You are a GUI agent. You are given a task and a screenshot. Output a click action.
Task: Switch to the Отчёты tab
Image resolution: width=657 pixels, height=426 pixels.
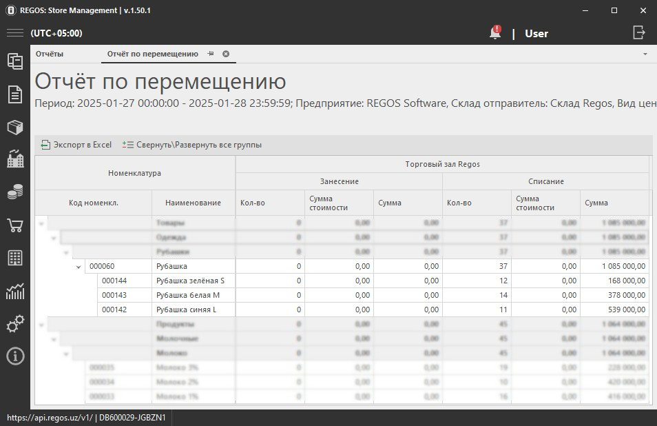pos(50,54)
